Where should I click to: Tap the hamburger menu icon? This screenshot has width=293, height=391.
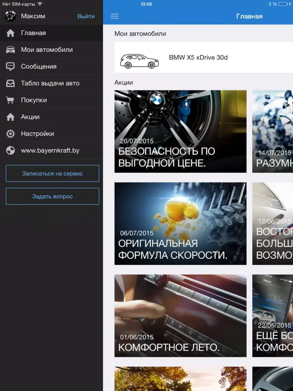114,16
